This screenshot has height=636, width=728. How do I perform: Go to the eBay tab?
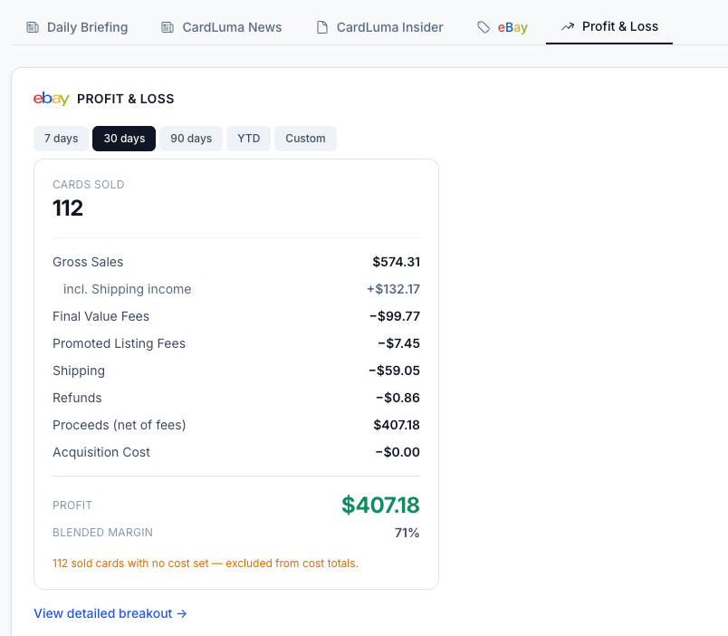[503, 27]
